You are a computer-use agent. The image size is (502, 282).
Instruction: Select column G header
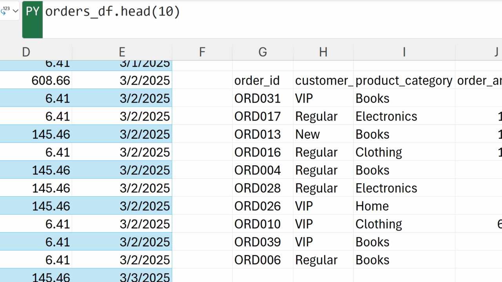pos(263,52)
